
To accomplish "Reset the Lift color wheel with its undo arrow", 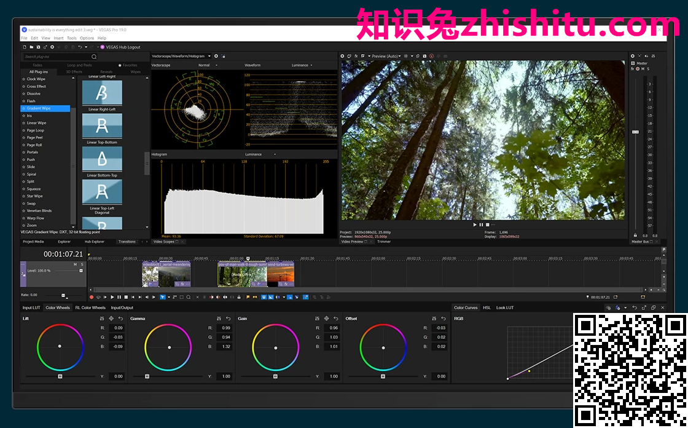I will point(120,319).
